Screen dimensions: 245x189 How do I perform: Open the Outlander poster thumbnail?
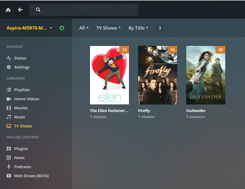(x=206, y=75)
